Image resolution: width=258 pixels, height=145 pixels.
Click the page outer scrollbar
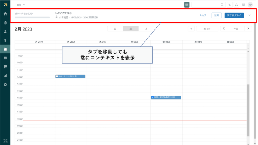coord(255,80)
